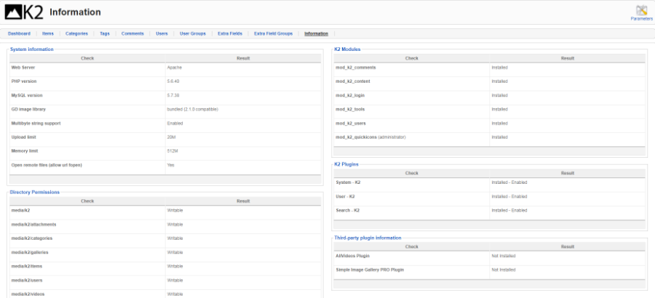The height and width of the screenshot is (298, 655).
Task: Click the 20M upload limit value
Action: pyautogui.click(x=172, y=137)
